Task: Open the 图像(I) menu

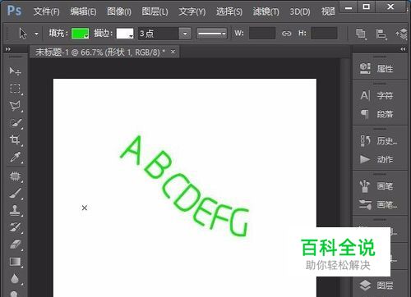Action: 119,11
